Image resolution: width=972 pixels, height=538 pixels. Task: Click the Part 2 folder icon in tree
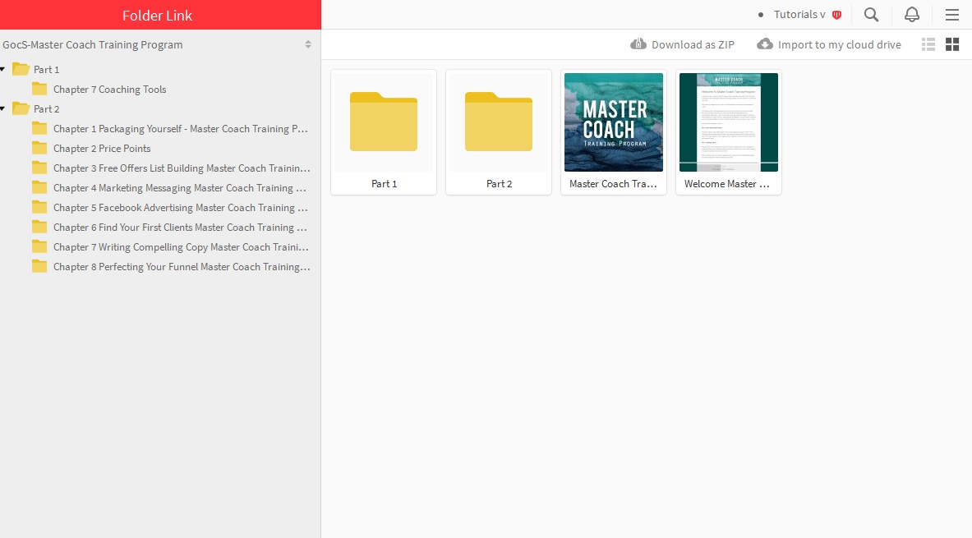coord(21,108)
